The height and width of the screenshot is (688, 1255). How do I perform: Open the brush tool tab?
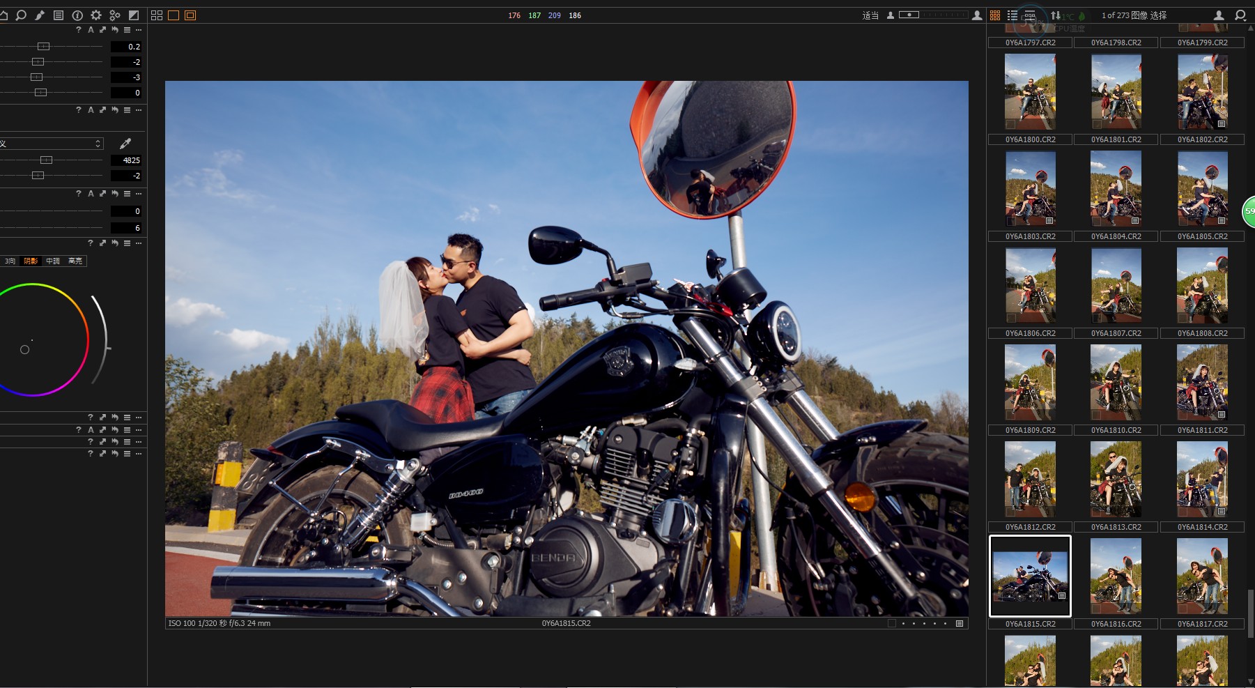click(x=40, y=15)
